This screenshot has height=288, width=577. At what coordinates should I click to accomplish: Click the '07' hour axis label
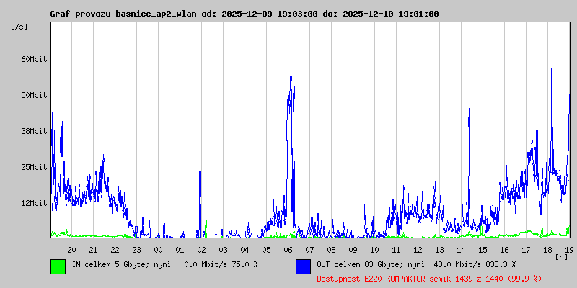click(310, 250)
